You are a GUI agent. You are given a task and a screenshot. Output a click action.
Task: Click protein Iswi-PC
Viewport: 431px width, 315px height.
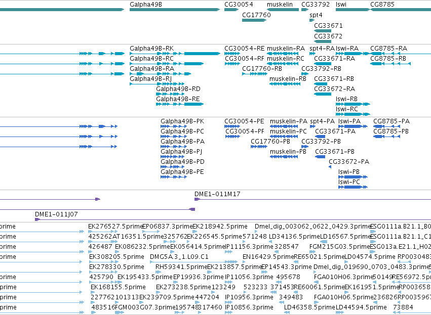[349, 182]
